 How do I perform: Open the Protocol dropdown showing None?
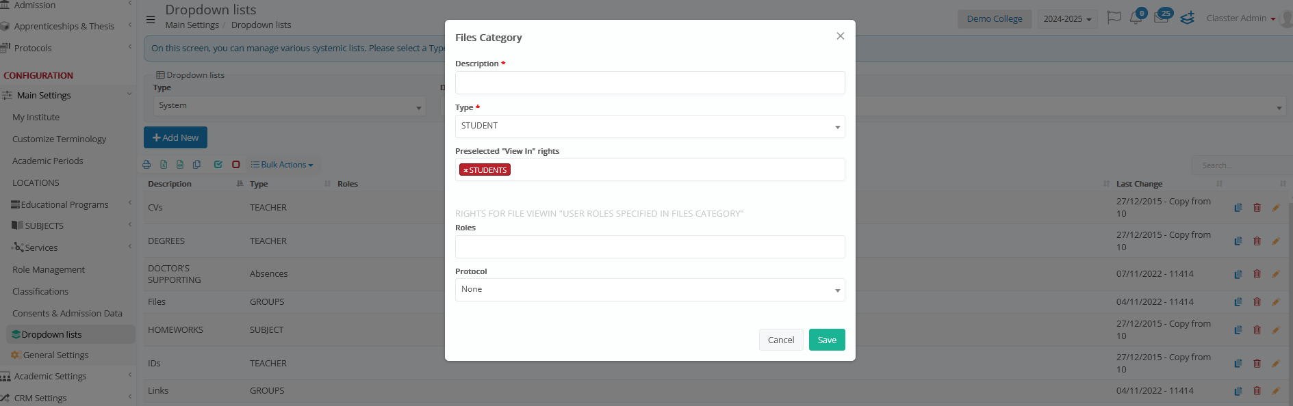[650, 290]
